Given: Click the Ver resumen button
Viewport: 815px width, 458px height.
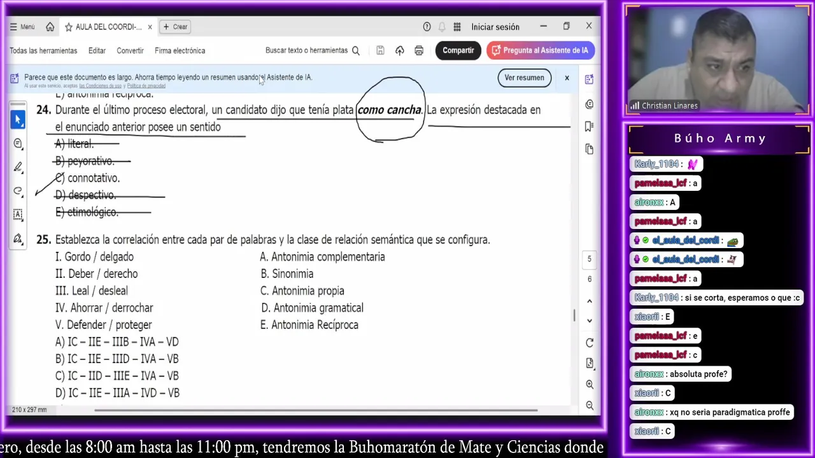Looking at the screenshot, I should pyautogui.click(x=524, y=78).
